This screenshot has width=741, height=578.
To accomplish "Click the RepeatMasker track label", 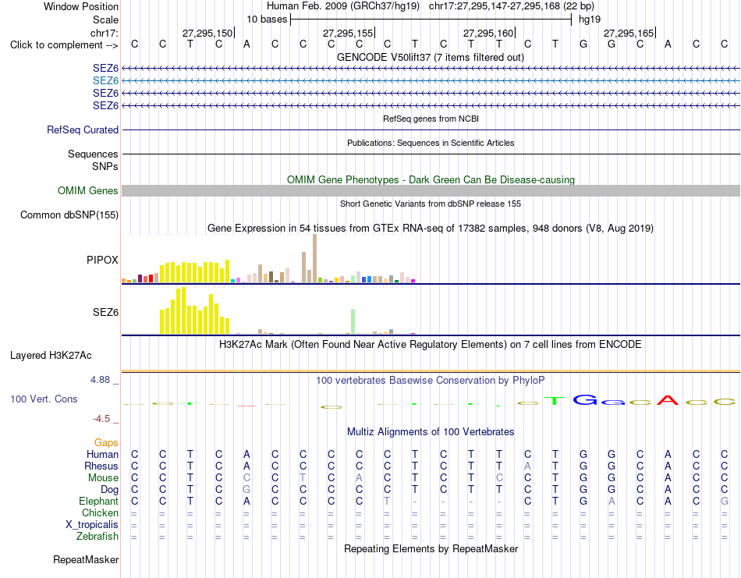I will pyautogui.click(x=86, y=559).
